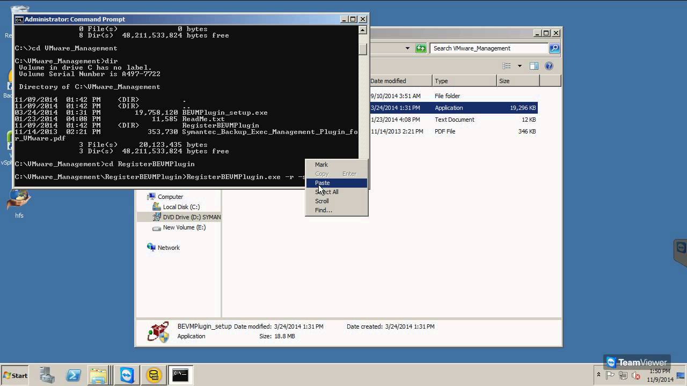Click the Command Prompt vertical scrollbar thumb
The image size is (687, 386).
[x=363, y=48]
